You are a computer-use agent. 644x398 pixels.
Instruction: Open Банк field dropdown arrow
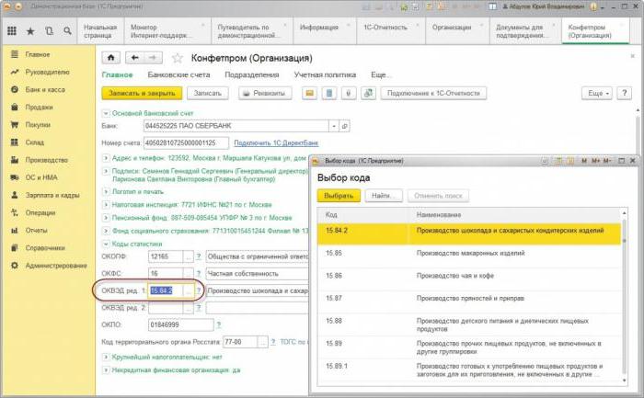coord(334,126)
